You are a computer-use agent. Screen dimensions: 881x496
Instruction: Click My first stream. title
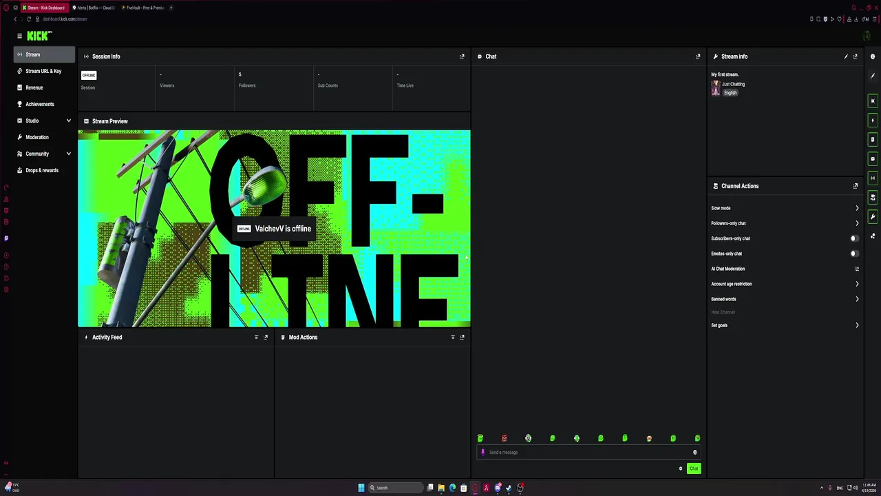coord(725,74)
